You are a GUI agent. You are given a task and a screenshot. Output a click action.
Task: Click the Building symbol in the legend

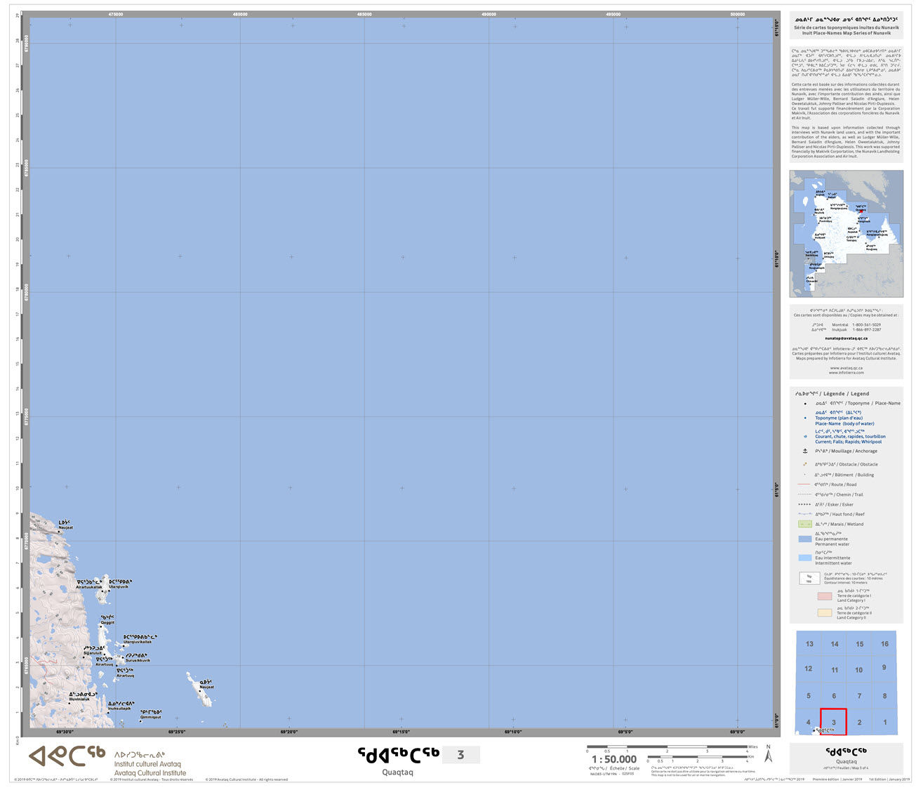805,475
